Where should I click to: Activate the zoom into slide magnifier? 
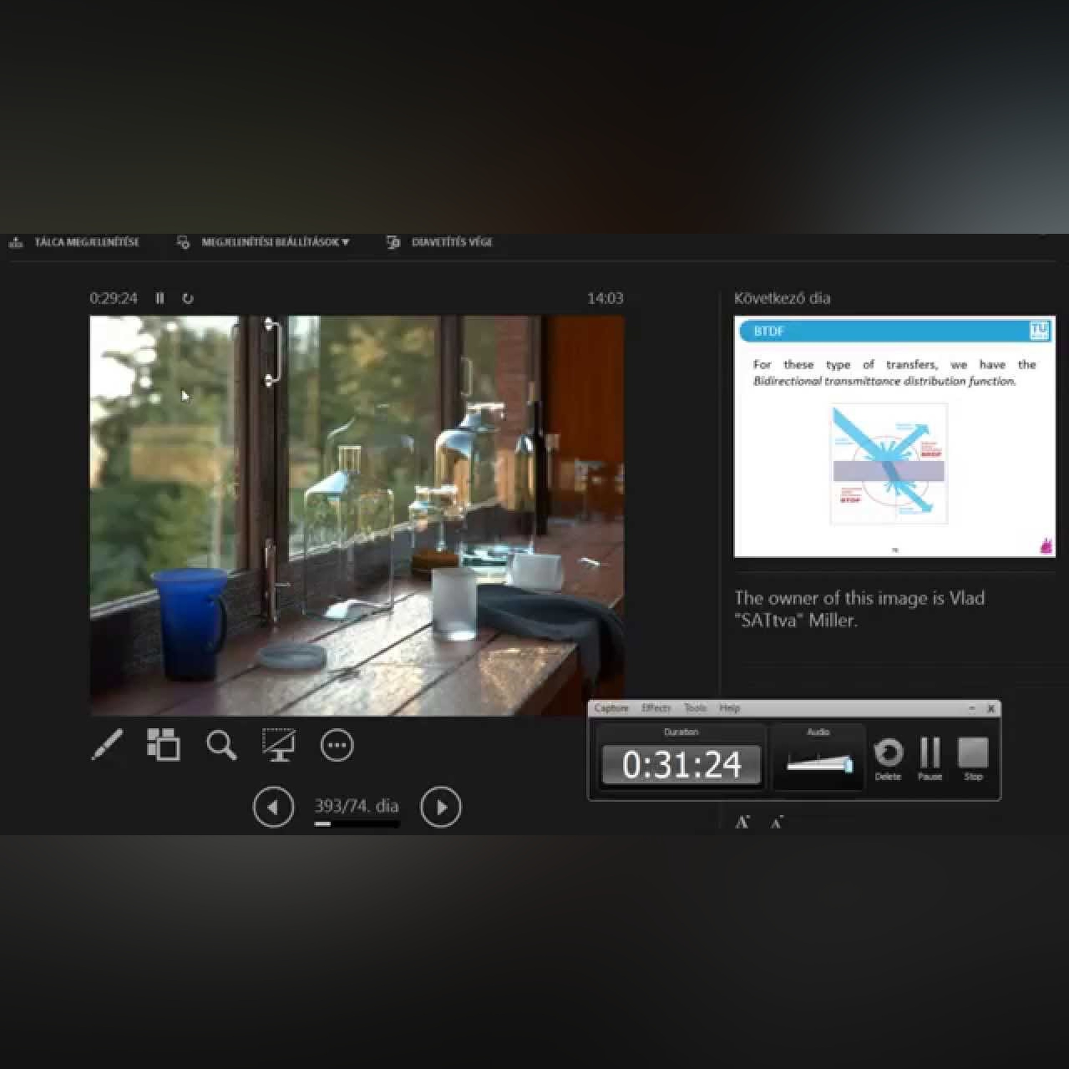click(221, 745)
